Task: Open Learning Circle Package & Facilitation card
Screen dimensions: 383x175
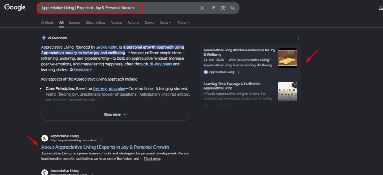Action: point(233,86)
